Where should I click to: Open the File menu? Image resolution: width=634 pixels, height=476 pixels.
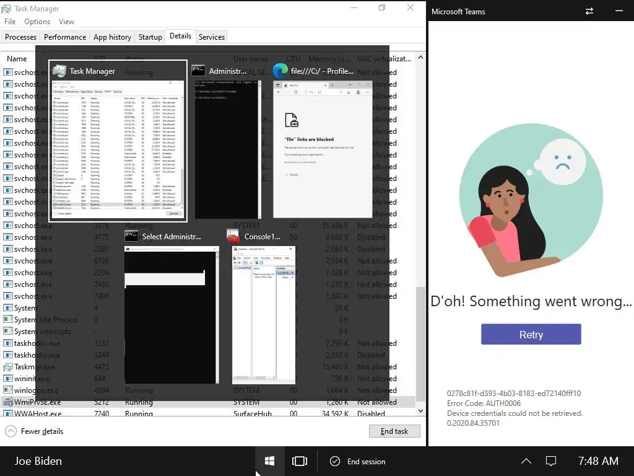point(10,22)
